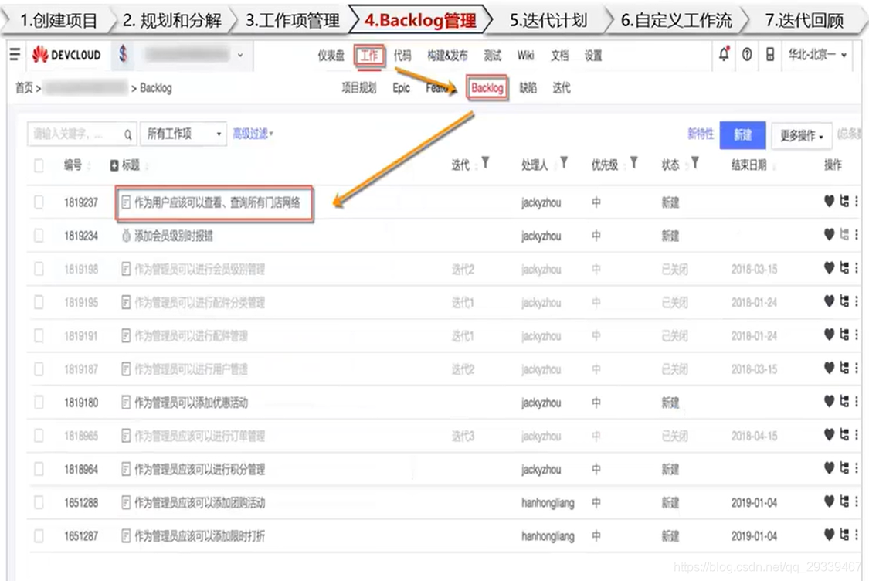Screen dimensions: 869x581
Task: Check the box for row 1819234
Action: [39, 236]
